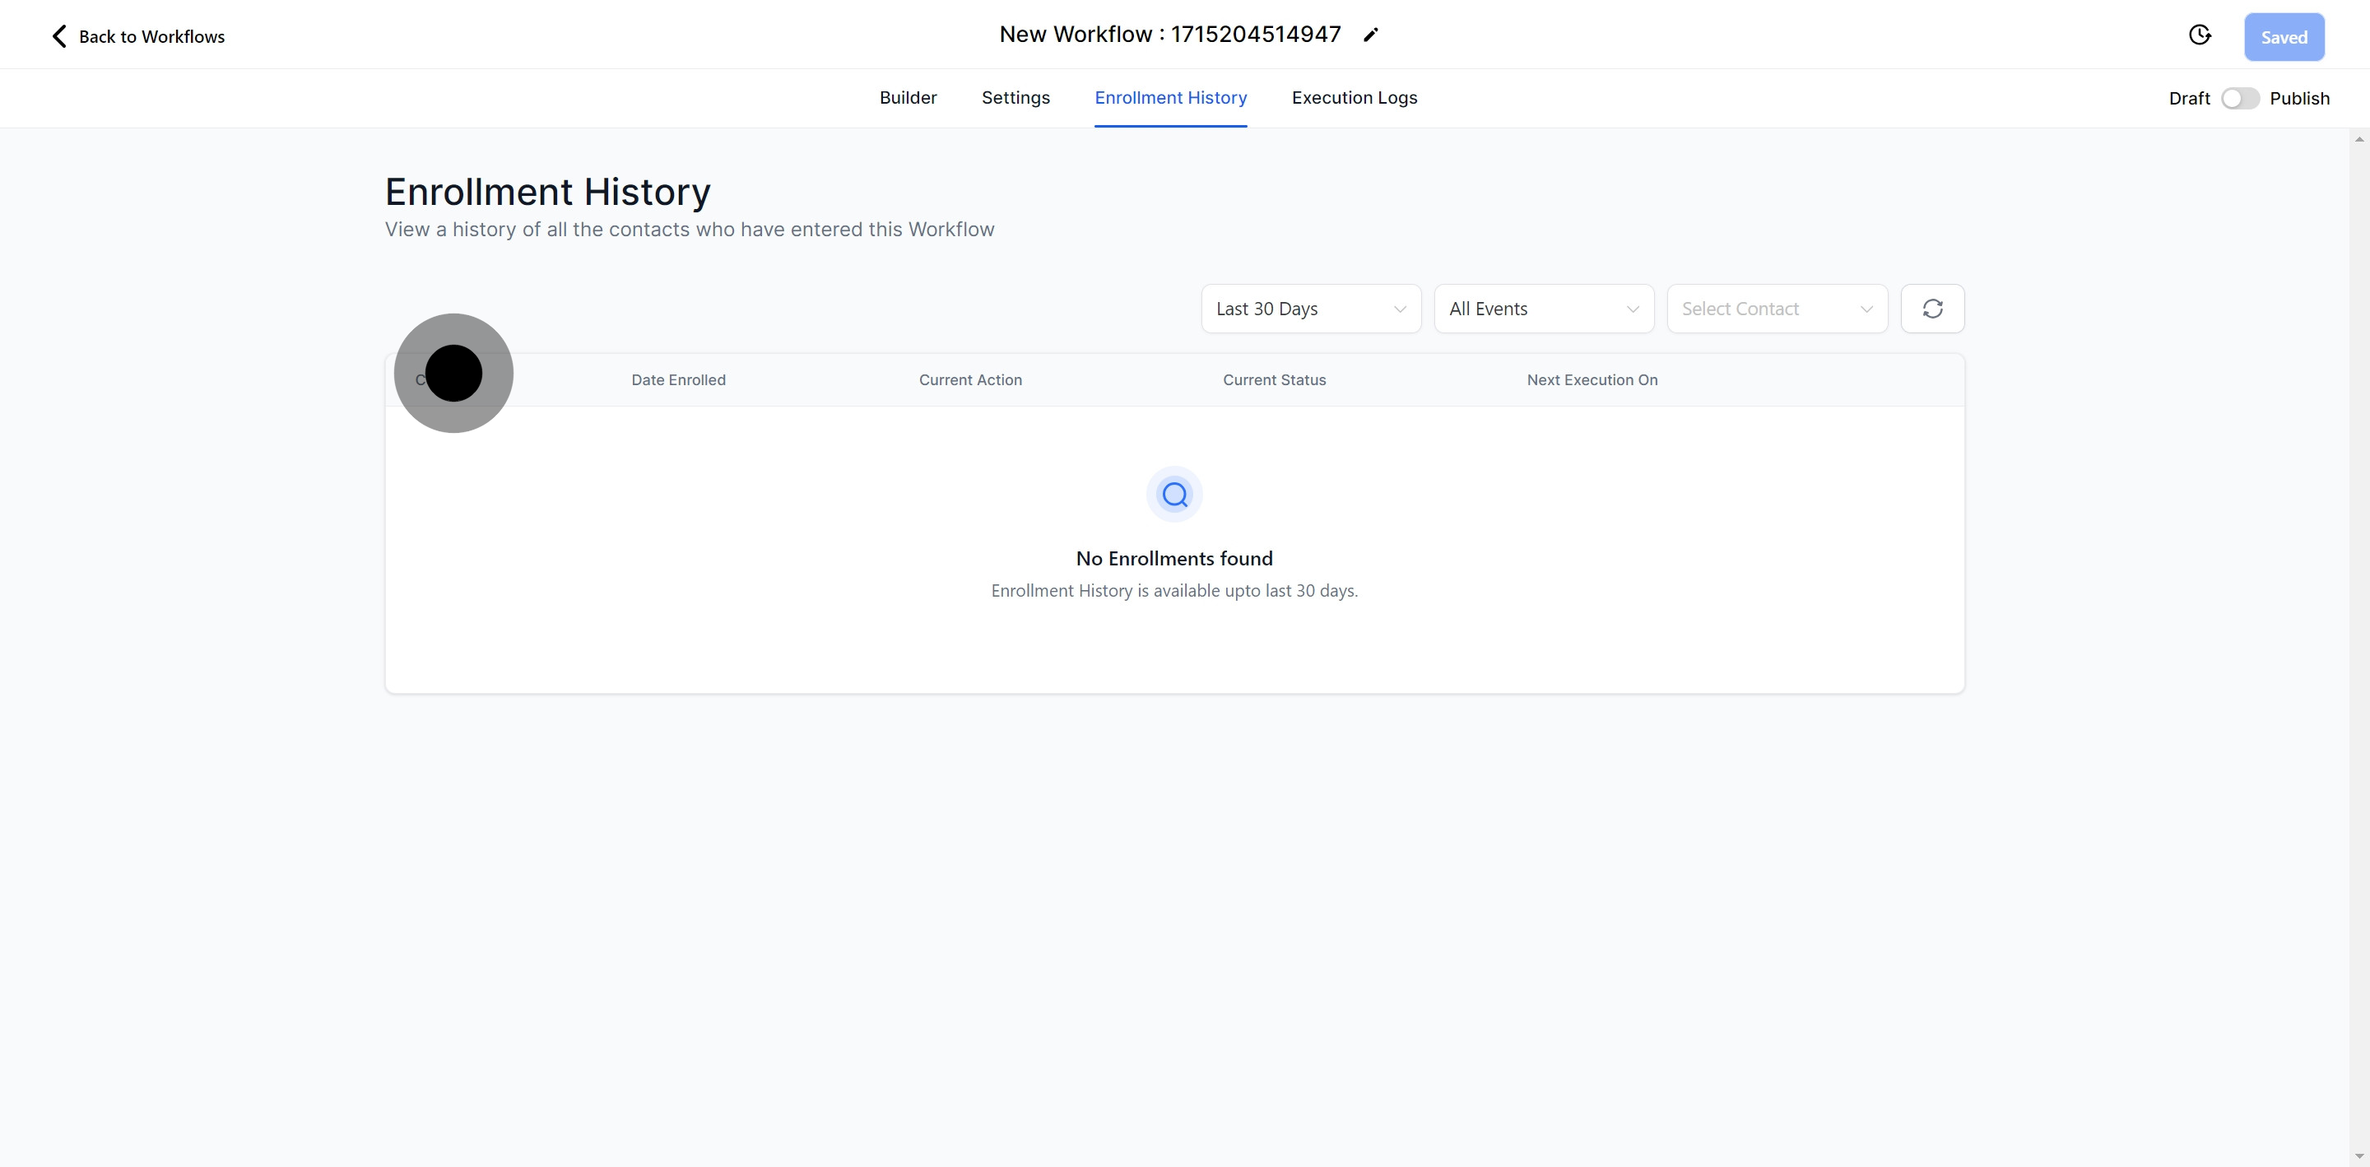The height and width of the screenshot is (1167, 2370).
Task: Click the pencil icon to rename the workflow
Action: click(x=1371, y=35)
